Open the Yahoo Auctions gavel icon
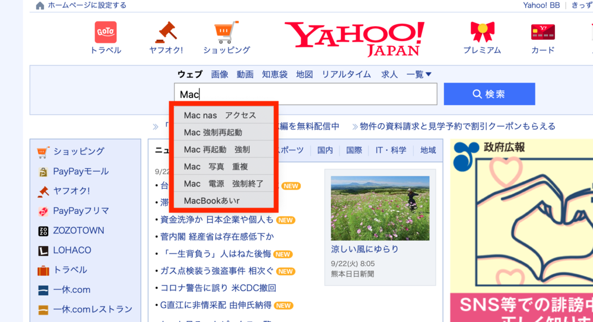Viewport: 593px width, 322px height. tap(166, 32)
